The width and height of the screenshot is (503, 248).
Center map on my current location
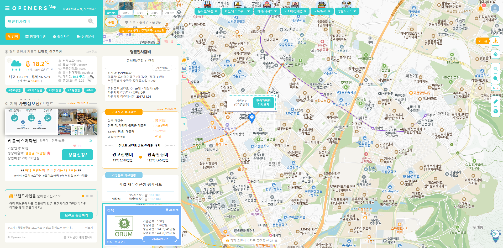[496, 54]
